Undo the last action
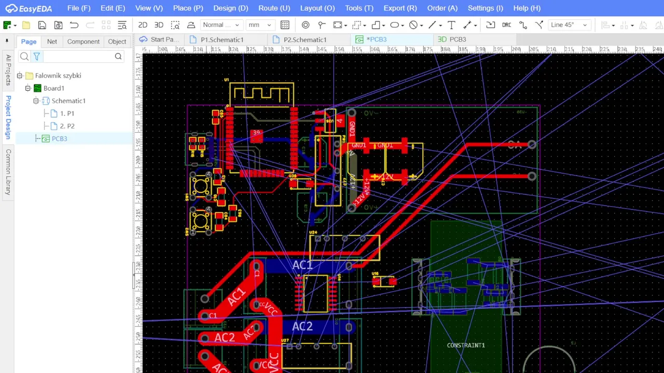 coord(74,25)
